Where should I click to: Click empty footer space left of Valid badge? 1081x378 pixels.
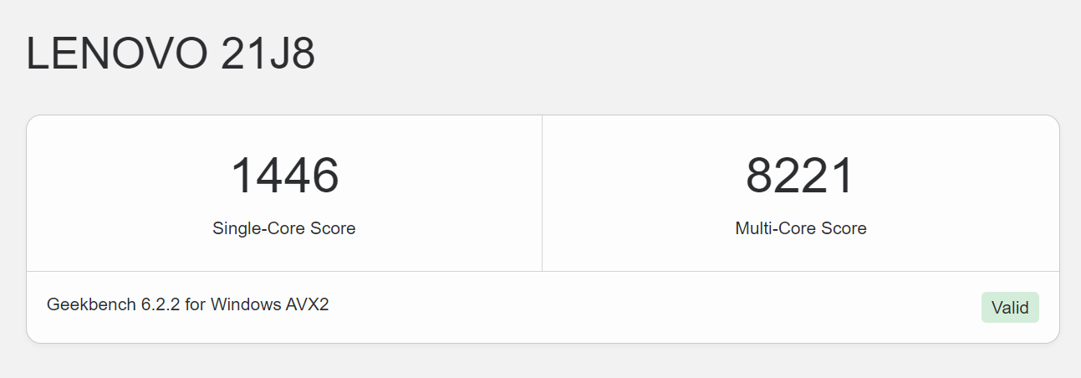pyautogui.click(x=652, y=308)
